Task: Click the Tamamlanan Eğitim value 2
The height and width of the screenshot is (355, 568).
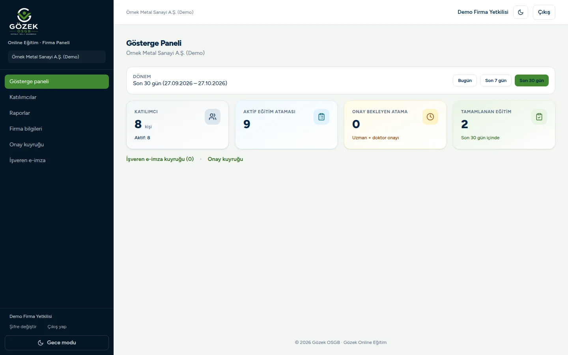Action: pyautogui.click(x=465, y=124)
